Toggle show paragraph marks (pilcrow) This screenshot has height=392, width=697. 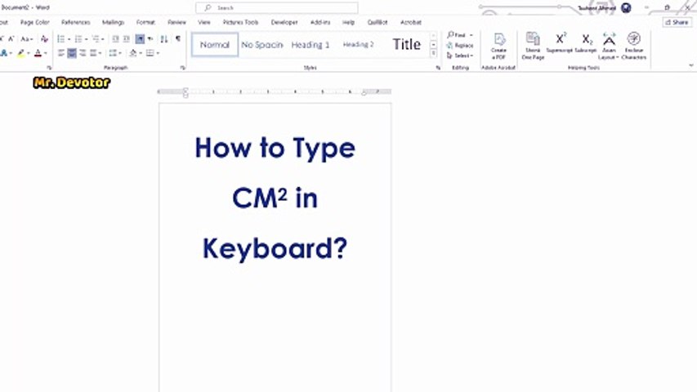click(x=178, y=39)
